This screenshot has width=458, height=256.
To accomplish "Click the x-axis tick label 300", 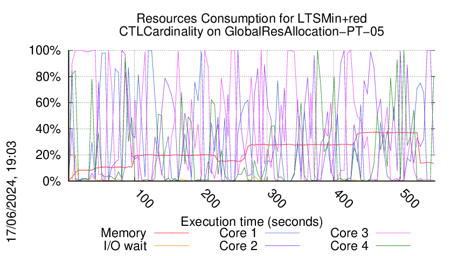I will click(277, 199).
